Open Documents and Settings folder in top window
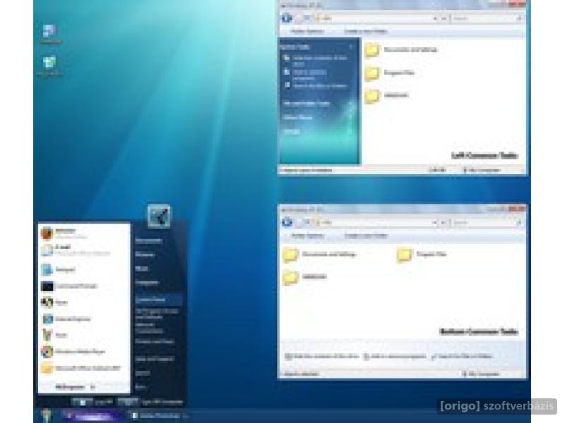This screenshot has height=423, width=565. pyautogui.click(x=401, y=50)
